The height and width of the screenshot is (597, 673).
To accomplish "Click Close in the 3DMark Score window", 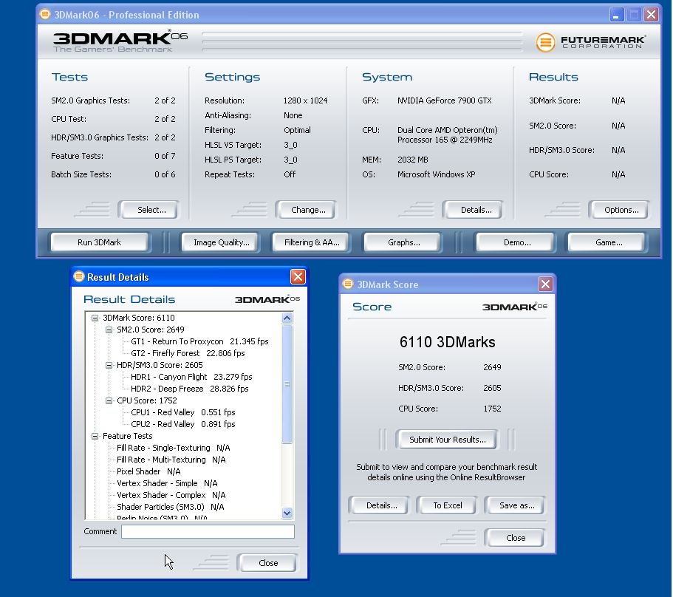I will pyautogui.click(x=515, y=538).
